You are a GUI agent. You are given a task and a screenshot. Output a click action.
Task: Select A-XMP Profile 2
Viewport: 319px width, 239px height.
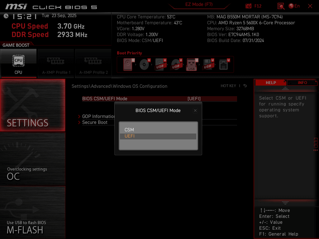[x=93, y=62]
